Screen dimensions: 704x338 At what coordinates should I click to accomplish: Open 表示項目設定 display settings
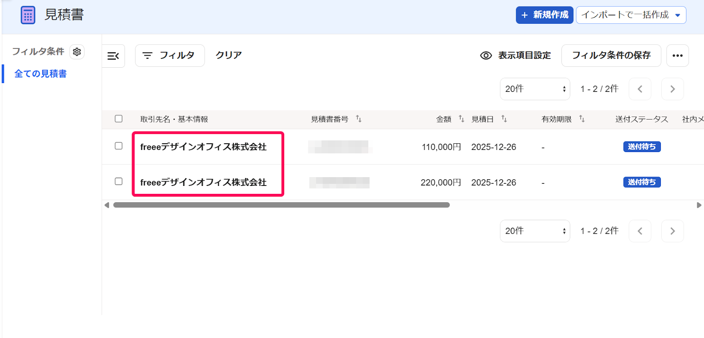(x=515, y=55)
